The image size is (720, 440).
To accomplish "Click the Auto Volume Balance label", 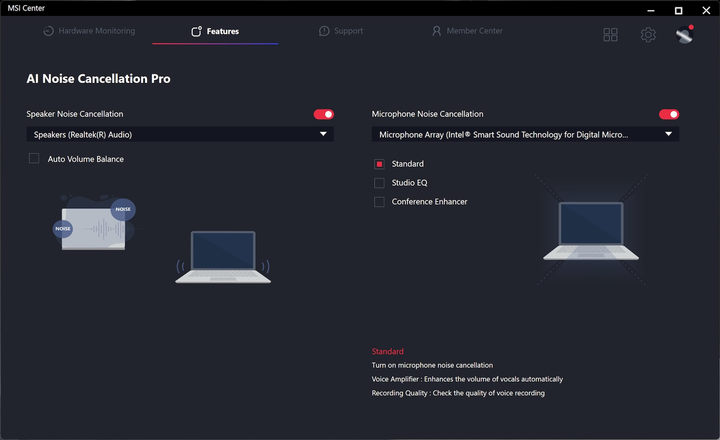I will [86, 159].
